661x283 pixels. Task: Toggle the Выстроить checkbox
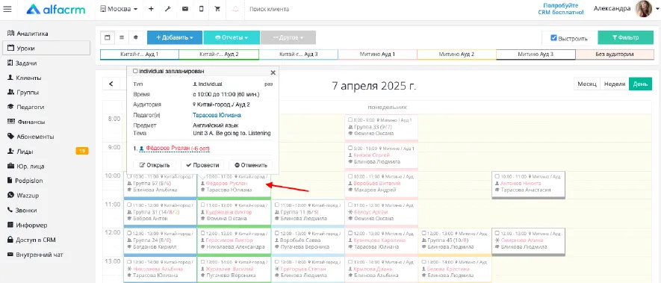[554, 38]
